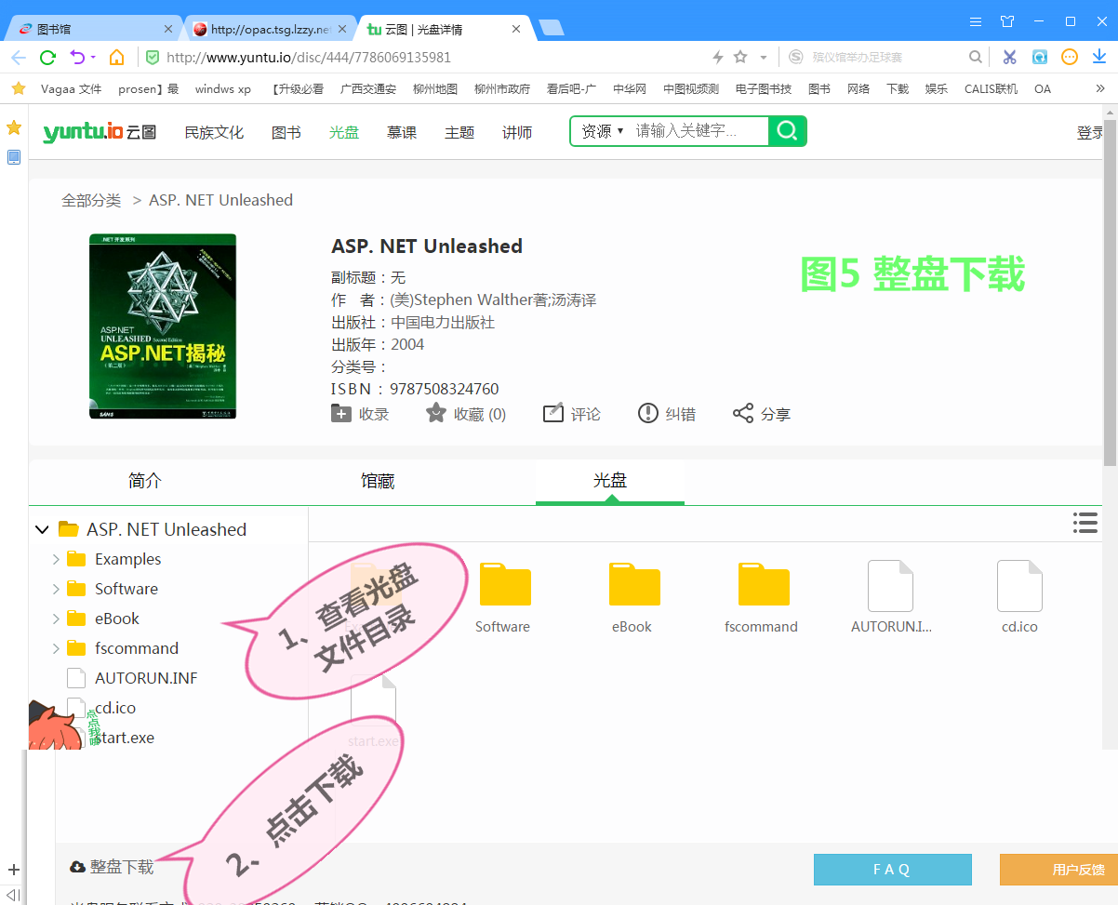1118x905 pixels.
Task: Expand the Examples folder in the tree
Action: (x=58, y=559)
